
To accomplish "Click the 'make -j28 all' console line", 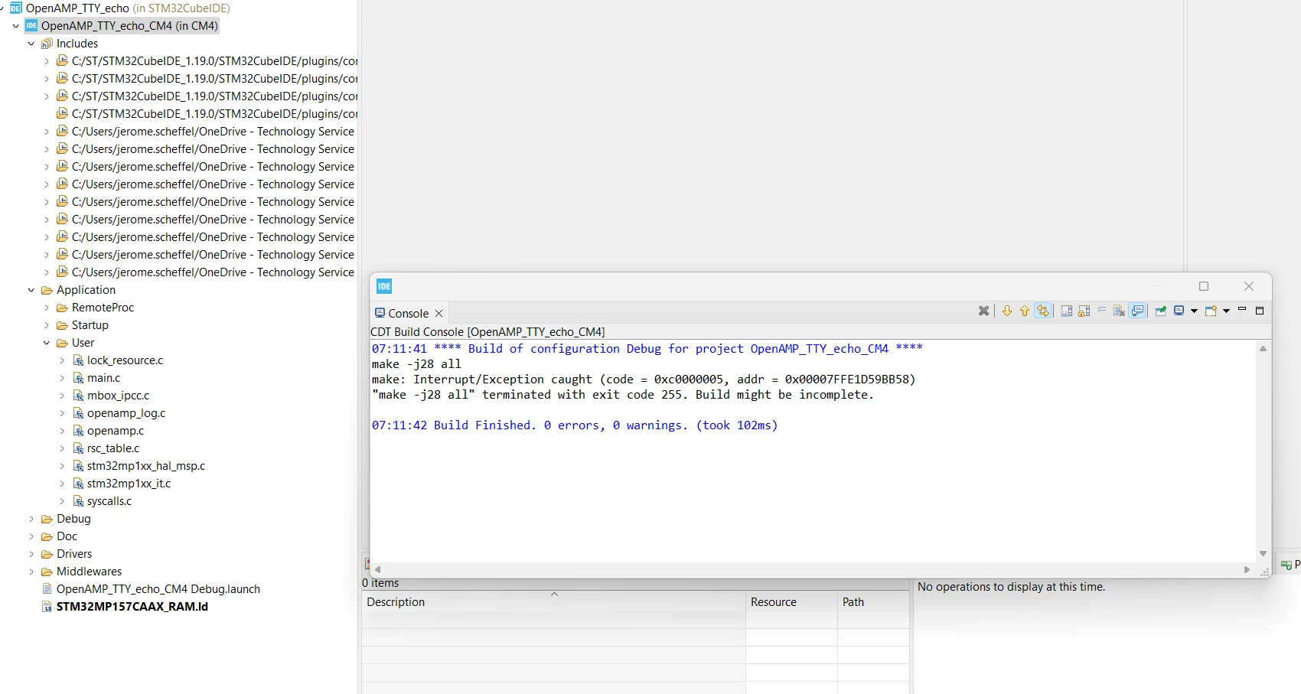I will [416, 364].
